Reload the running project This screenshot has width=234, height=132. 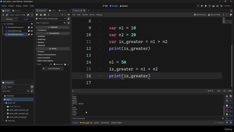click(x=198, y=6)
